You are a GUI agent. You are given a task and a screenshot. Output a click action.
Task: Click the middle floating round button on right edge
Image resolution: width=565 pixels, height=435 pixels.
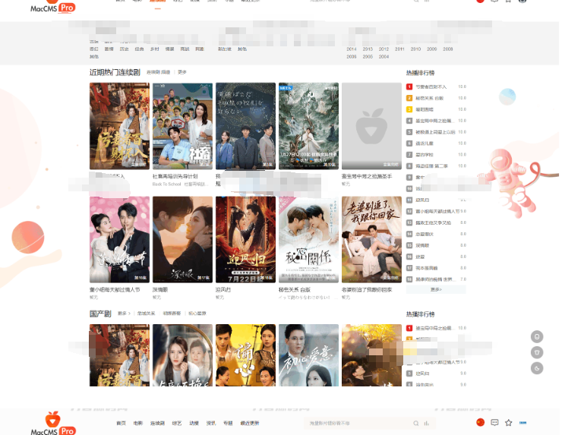click(537, 352)
